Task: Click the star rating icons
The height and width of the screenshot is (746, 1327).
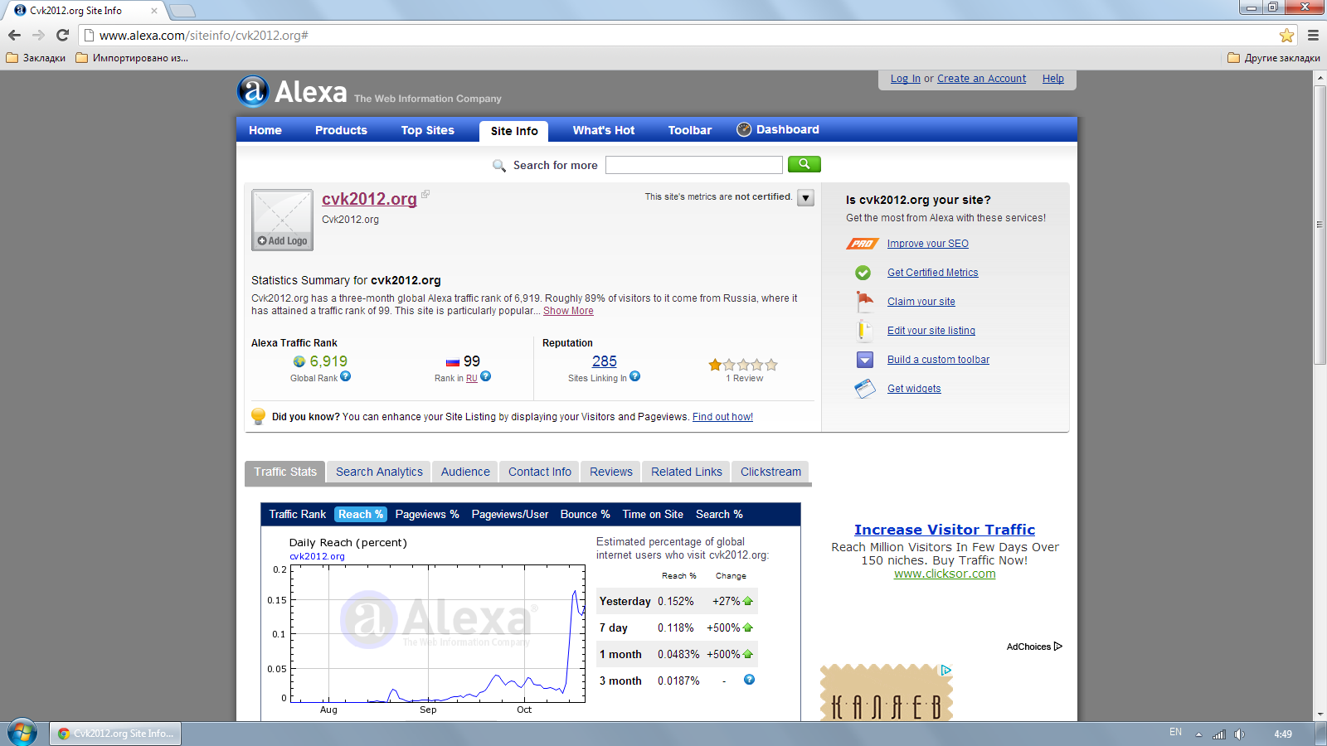Action: tap(743, 365)
